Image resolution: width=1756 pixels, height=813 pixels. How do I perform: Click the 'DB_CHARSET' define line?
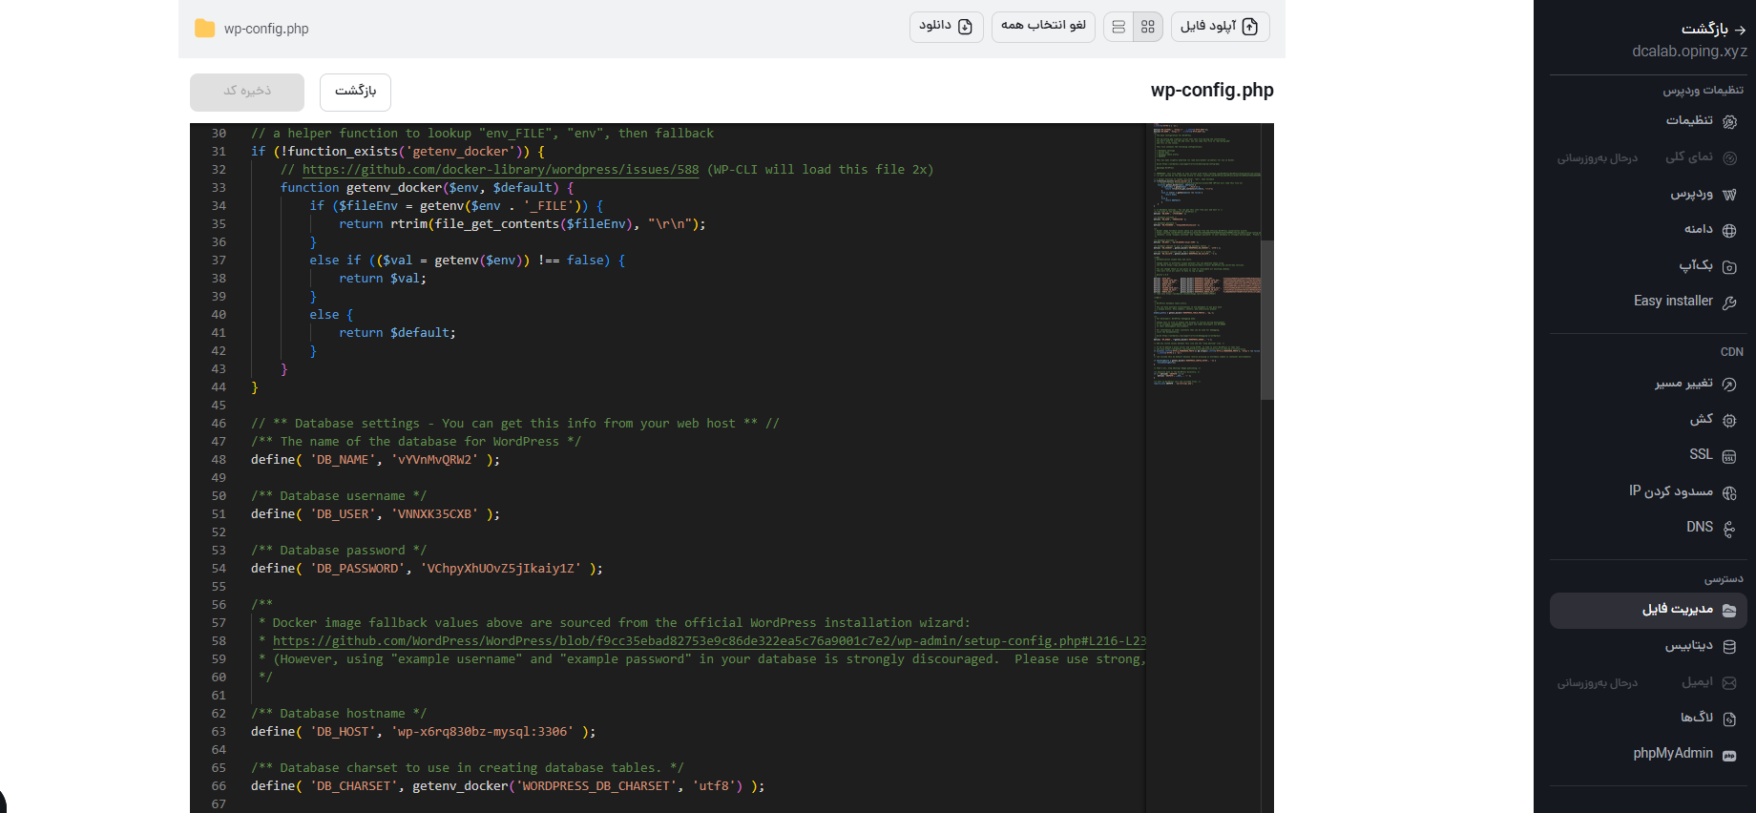click(508, 786)
